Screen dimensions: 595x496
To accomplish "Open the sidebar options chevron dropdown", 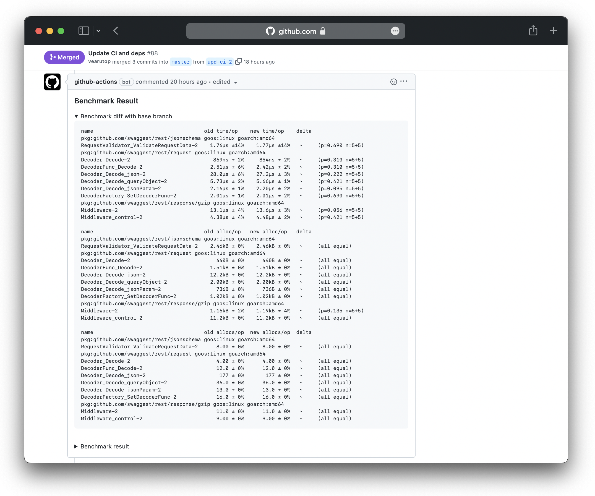I will 98,31.
